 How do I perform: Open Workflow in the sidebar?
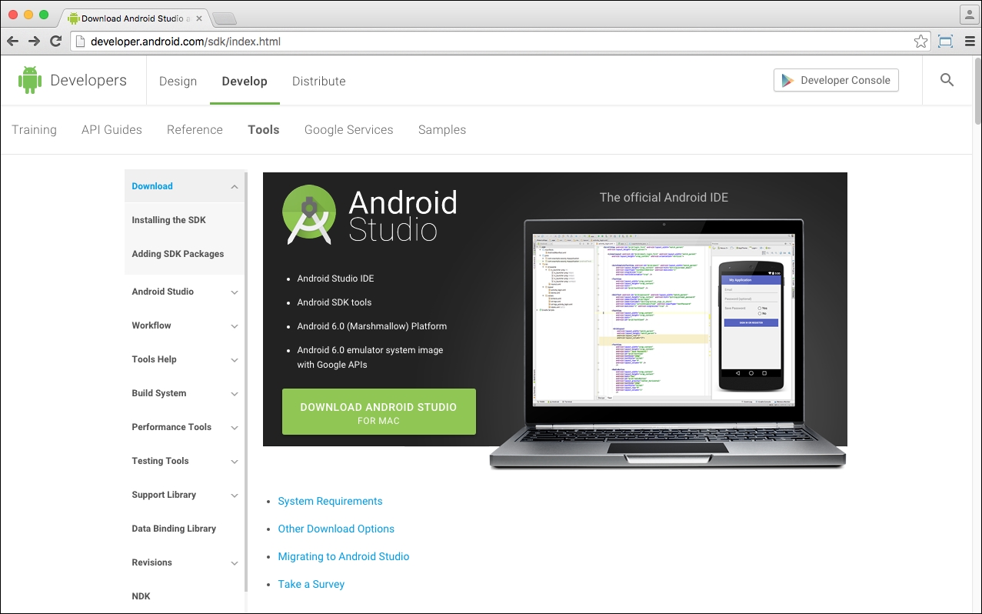151,325
